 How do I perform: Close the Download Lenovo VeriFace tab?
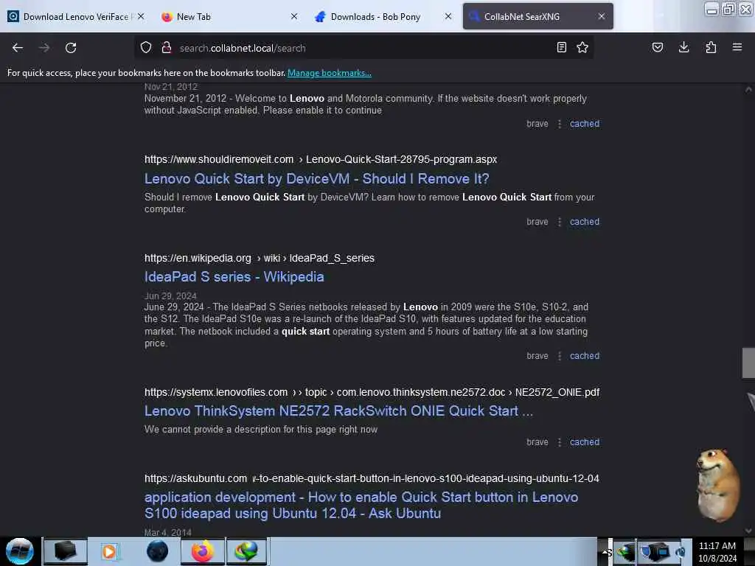click(x=141, y=16)
